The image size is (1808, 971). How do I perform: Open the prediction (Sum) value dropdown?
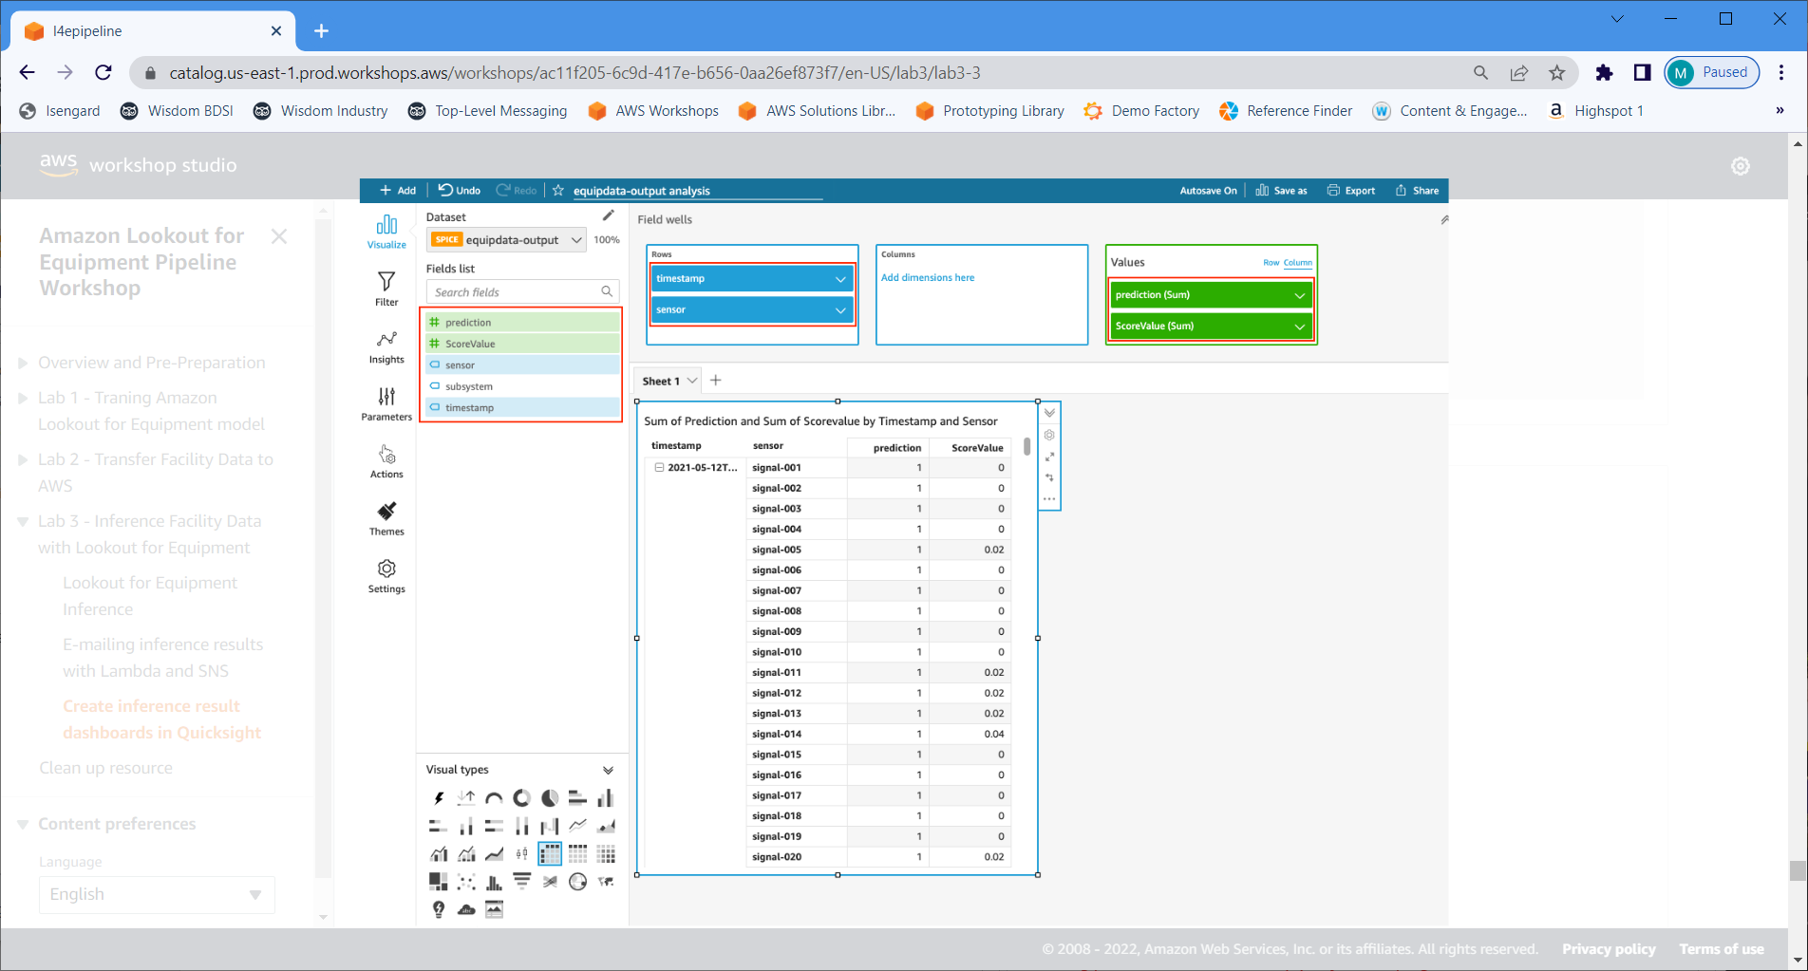pos(1300,295)
